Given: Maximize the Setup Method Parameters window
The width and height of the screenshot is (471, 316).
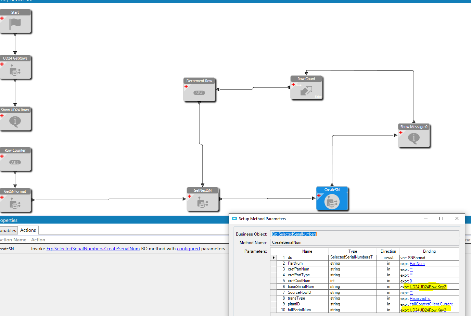Looking at the screenshot, I should tap(441, 218).
